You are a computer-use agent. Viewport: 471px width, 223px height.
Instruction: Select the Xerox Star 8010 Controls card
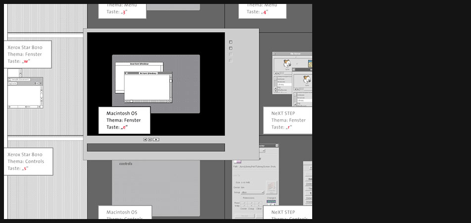click(28, 161)
